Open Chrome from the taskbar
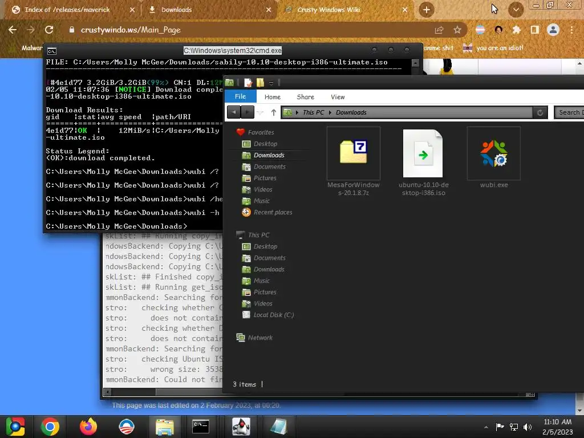 click(x=50, y=427)
